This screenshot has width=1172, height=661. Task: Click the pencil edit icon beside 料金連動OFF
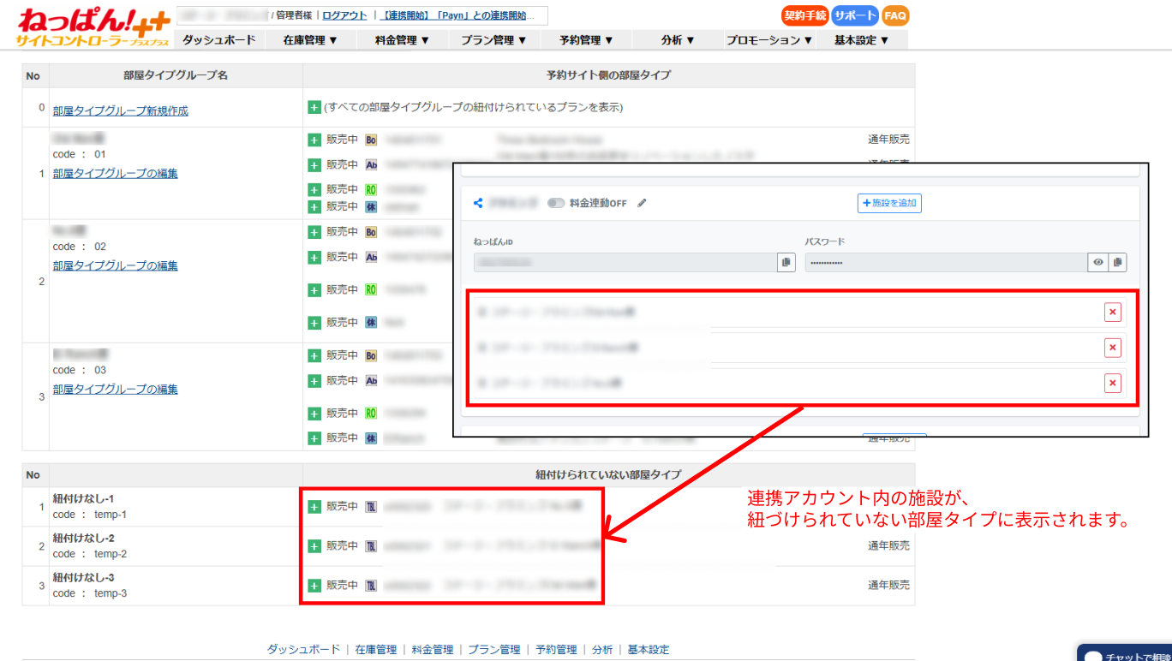[x=643, y=204]
